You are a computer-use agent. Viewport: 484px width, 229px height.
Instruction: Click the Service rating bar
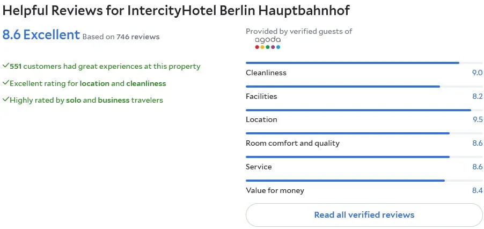[x=364, y=157]
